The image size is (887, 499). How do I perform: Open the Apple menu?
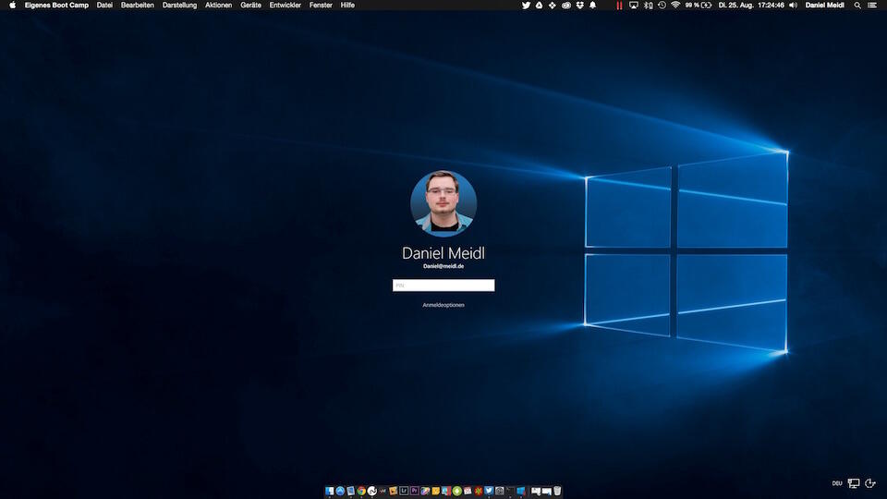click(x=12, y=6)
